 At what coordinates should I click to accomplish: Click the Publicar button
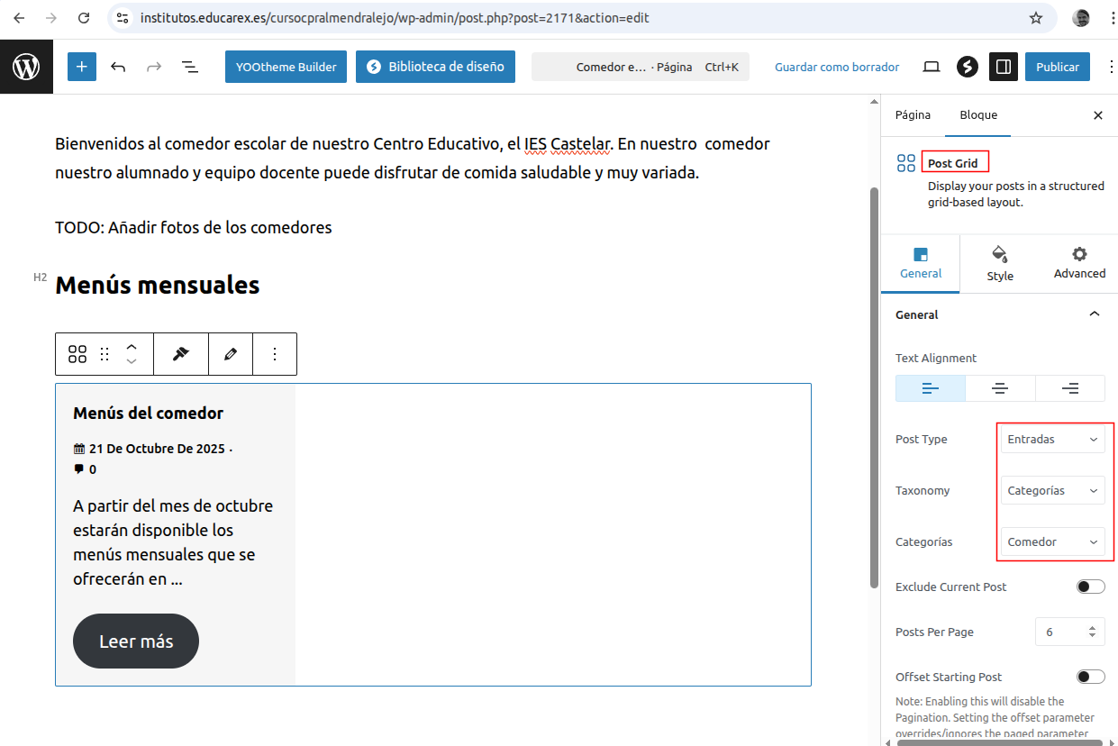[1058, 67]
